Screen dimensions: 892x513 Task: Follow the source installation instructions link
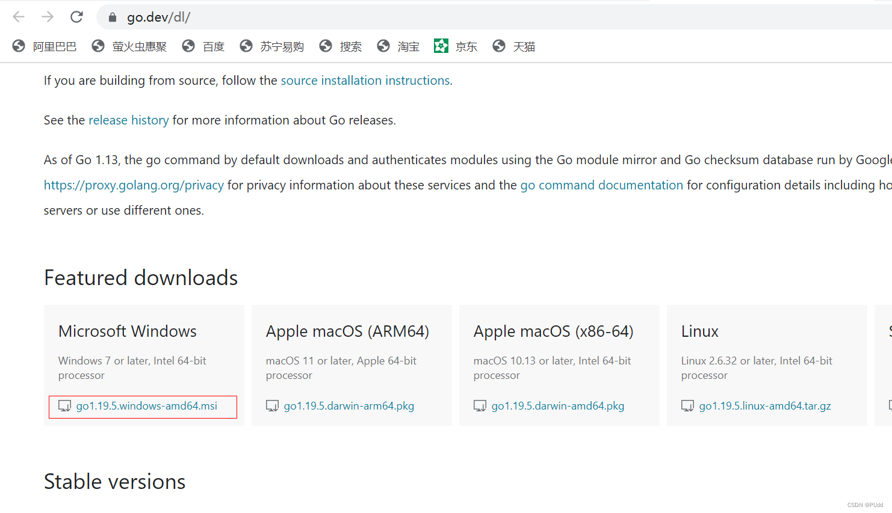(365, 81)
